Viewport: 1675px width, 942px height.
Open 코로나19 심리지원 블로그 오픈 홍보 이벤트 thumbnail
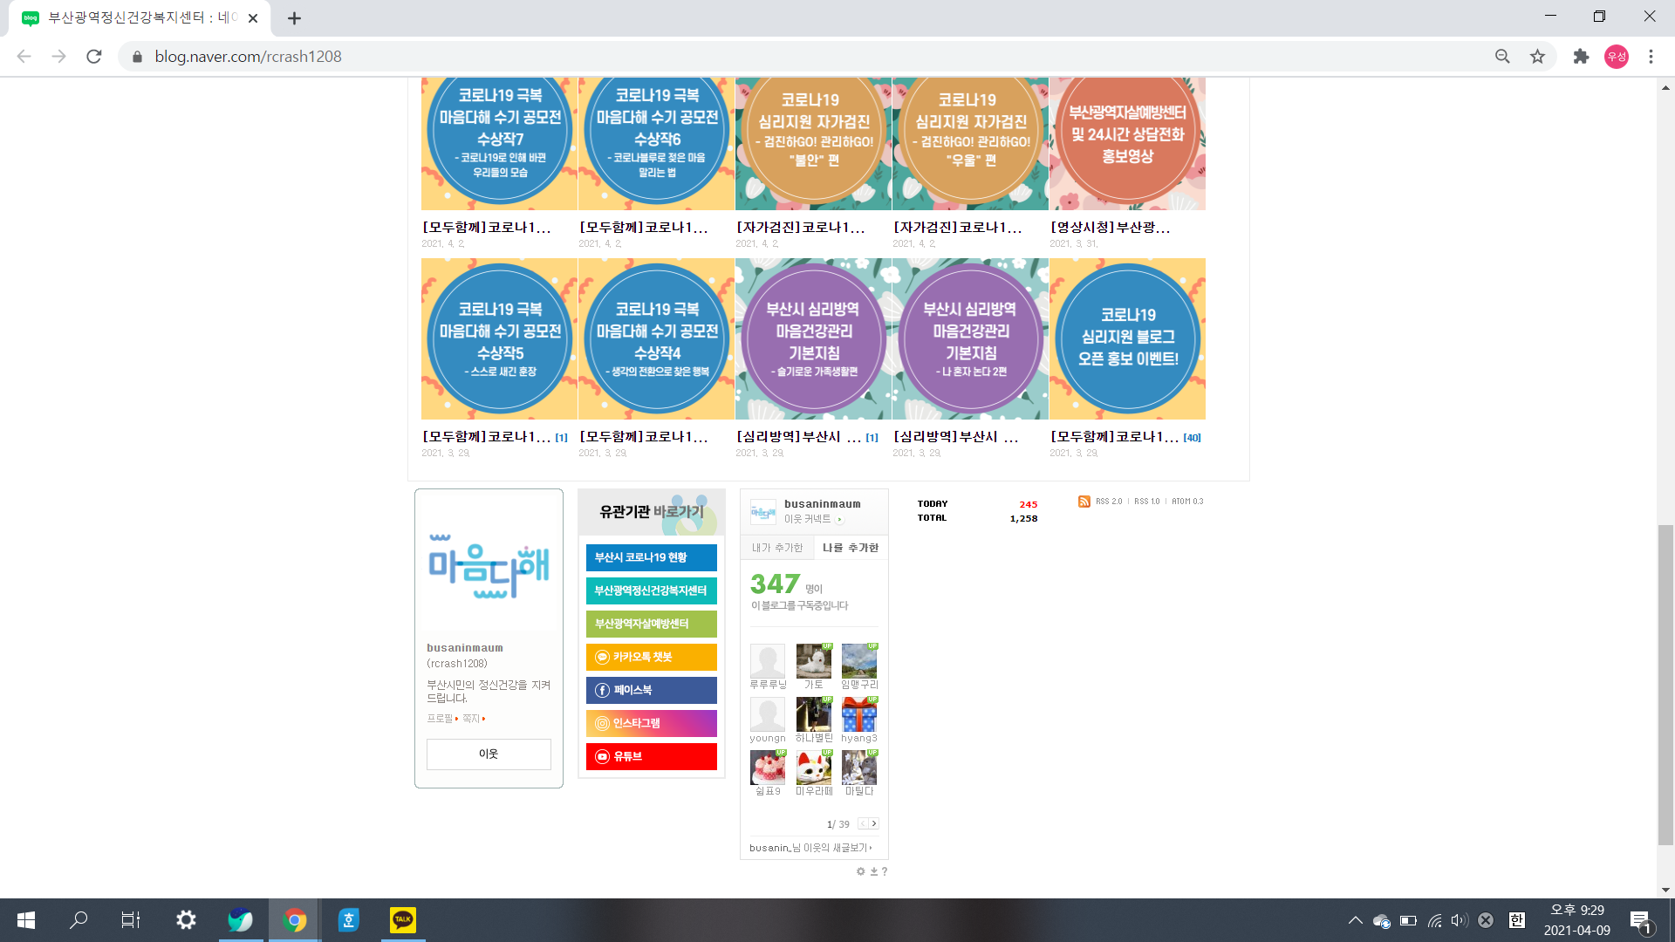tap(1127, 338)
